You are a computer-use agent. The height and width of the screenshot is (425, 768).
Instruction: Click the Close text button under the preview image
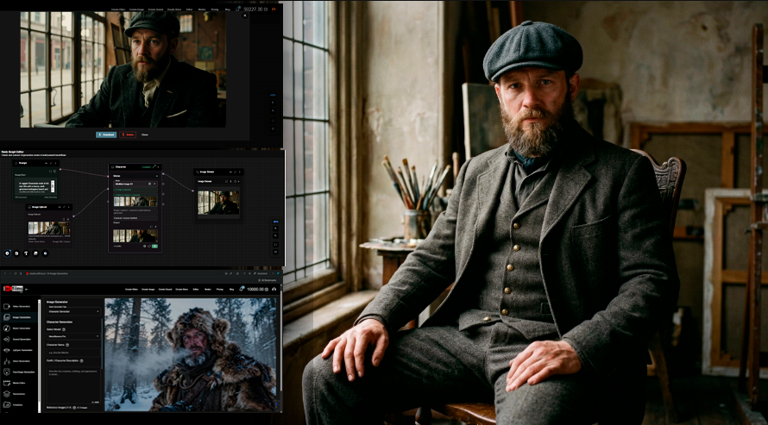coord(144,135)
